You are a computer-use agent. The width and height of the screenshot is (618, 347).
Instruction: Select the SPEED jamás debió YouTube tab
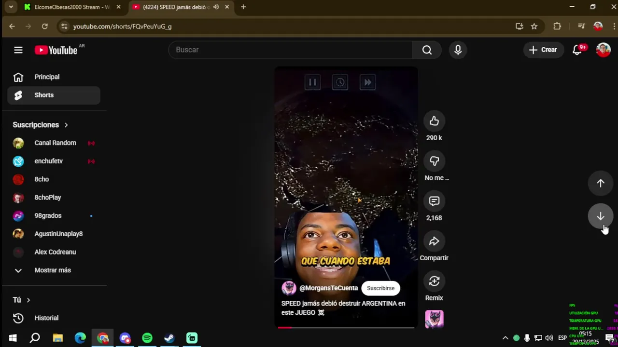pos(176,7)
